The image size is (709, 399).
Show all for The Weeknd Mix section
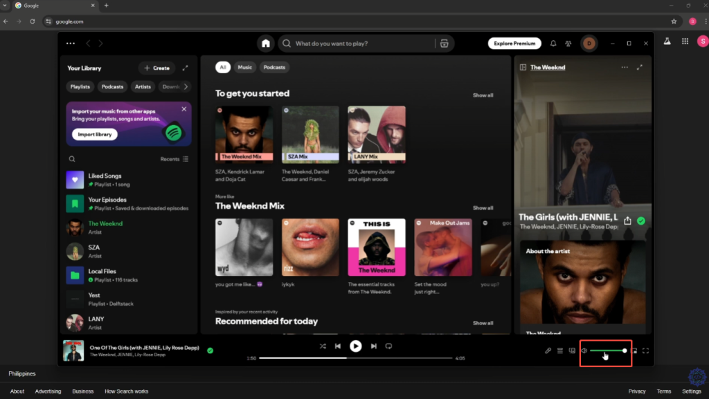pyautogui.click(x=483, y=208)
